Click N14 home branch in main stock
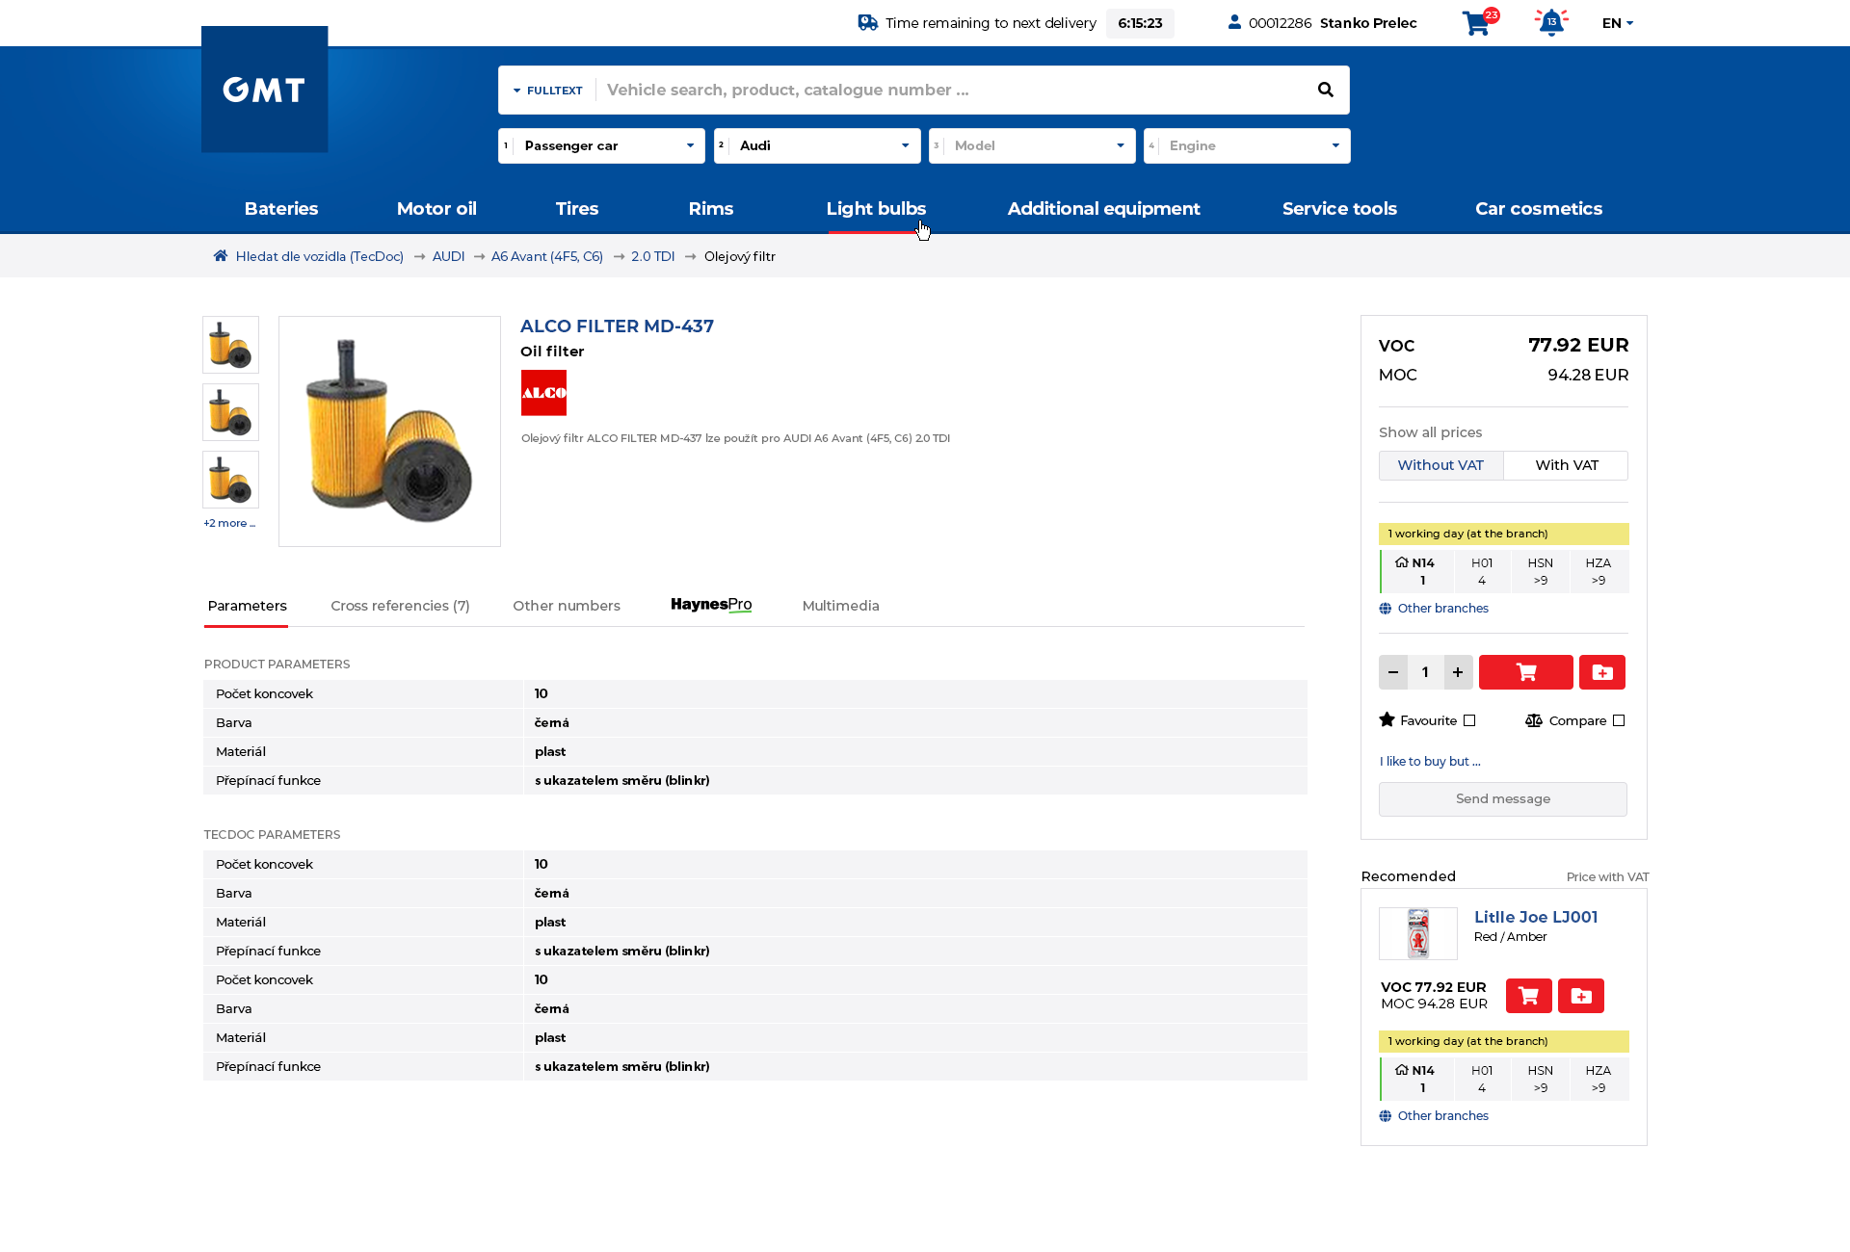The image size is (1850, 1252). click(x=1416, y=571)
